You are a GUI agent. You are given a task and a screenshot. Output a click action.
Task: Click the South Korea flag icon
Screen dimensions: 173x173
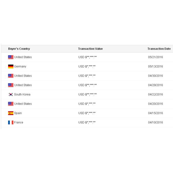tap(11, 95)
